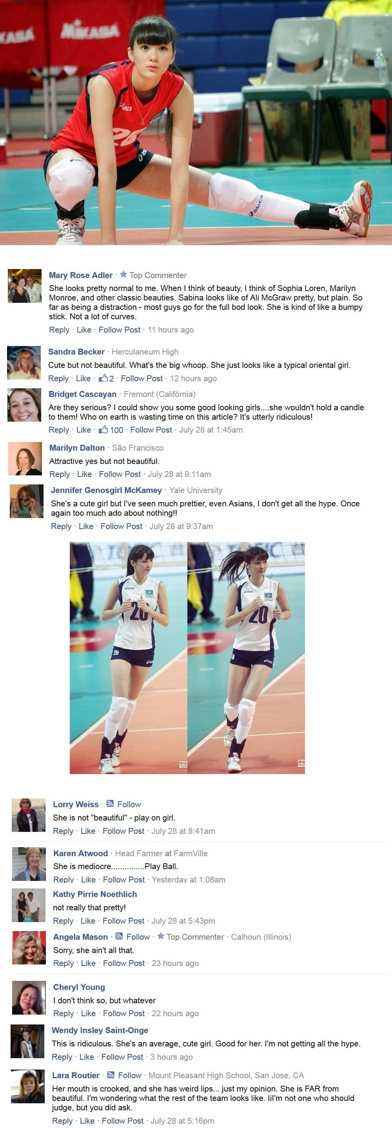
Task: Like Wendy Insley Saint-Onge's comment
Action: [x=87, y=1057]
